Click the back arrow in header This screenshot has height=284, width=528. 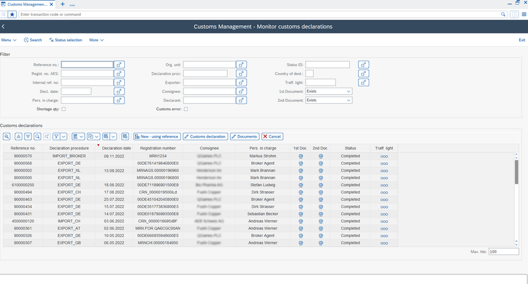[x=3, y=26]
